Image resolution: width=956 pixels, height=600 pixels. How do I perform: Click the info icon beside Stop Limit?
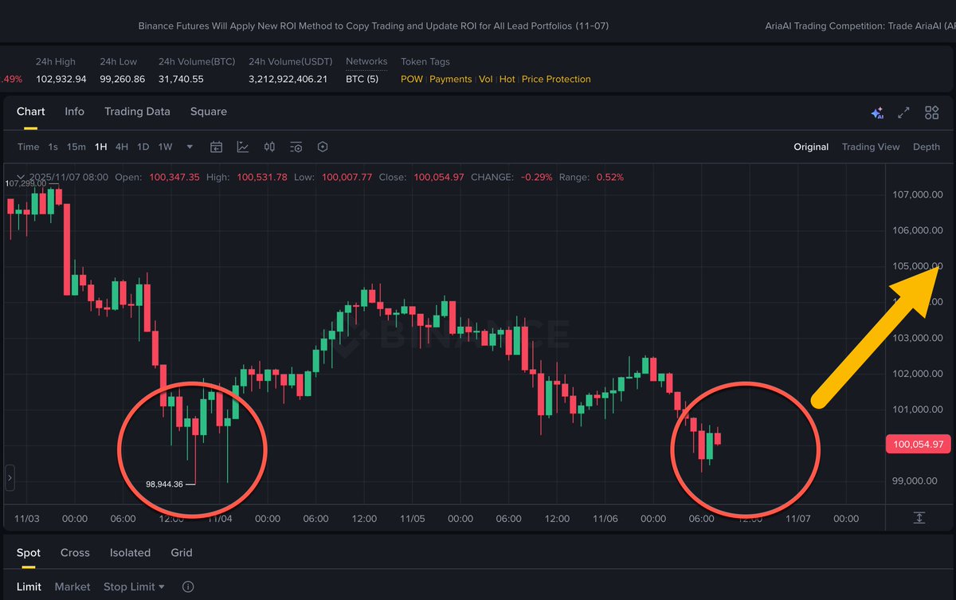188,587
